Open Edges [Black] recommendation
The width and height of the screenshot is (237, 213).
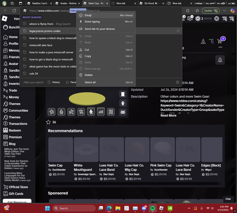[212, 150]
